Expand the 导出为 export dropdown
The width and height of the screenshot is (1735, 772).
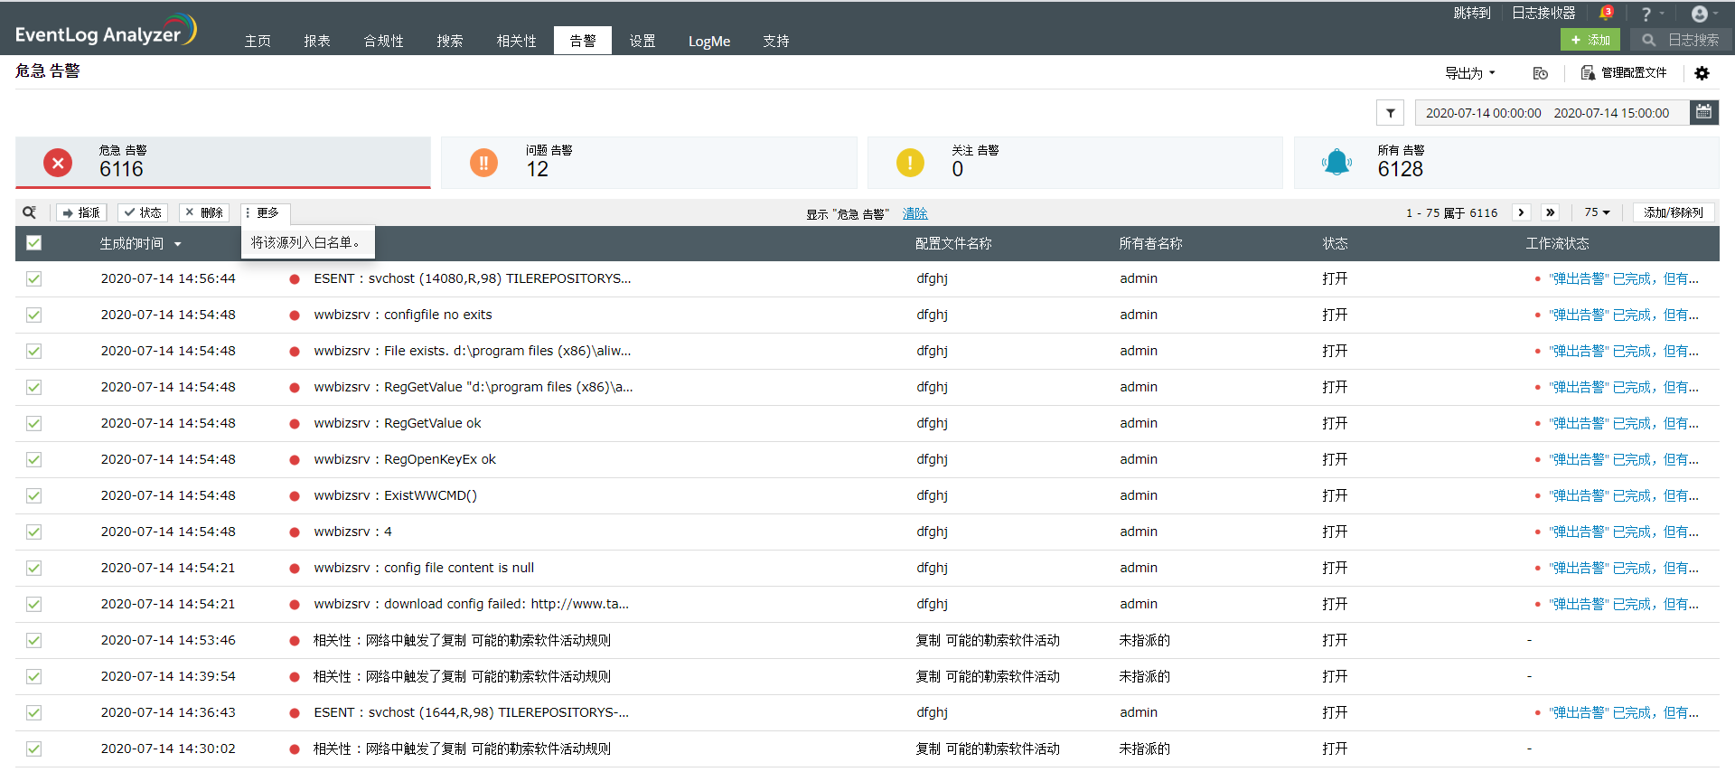pyautogui.click(x=1469, y=73)
